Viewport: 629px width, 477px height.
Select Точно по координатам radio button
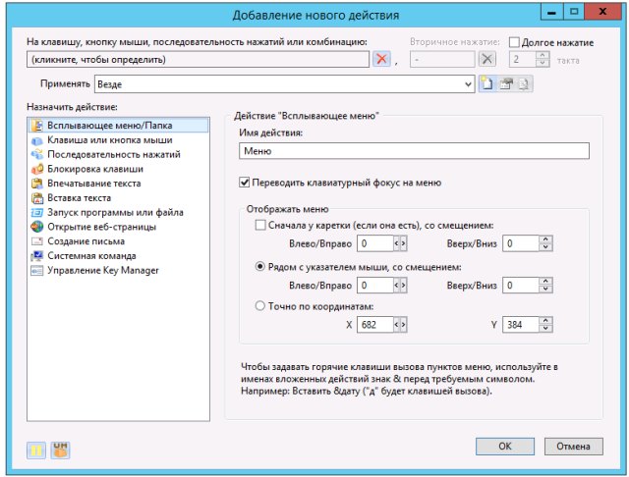point(260,306)
